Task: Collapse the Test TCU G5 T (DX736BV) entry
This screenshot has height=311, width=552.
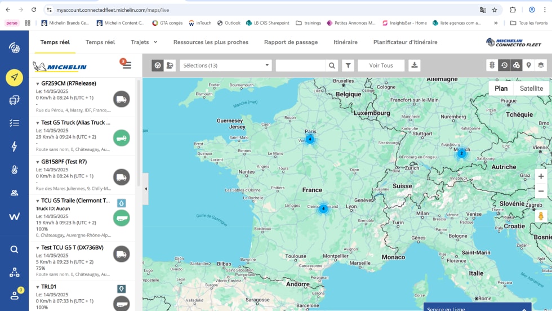Action: 37,248
